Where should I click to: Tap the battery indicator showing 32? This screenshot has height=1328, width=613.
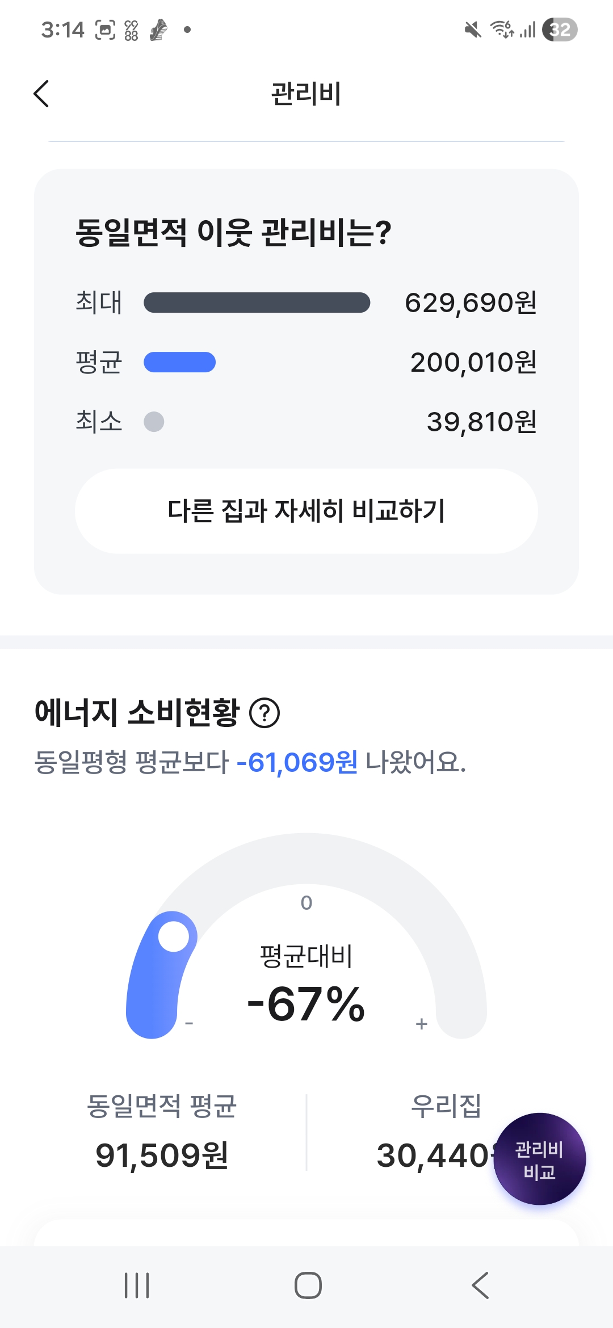[x=560, y=30]
